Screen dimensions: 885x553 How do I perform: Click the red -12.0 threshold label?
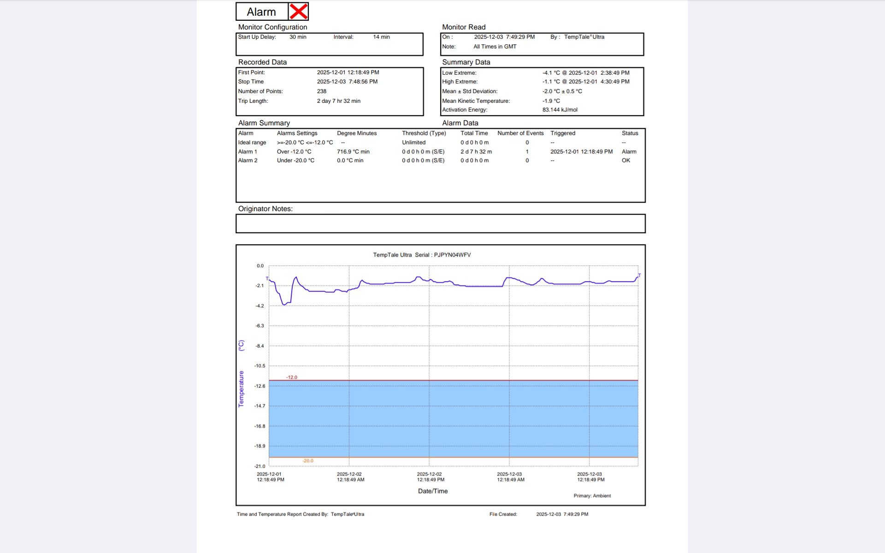pos(291,377)
